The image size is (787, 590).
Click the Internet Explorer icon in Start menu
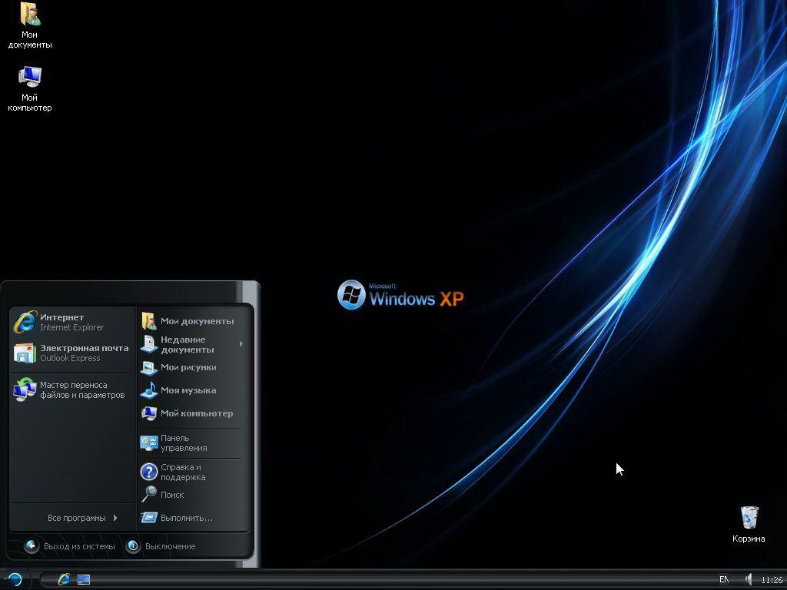click(x=25, y=322)
